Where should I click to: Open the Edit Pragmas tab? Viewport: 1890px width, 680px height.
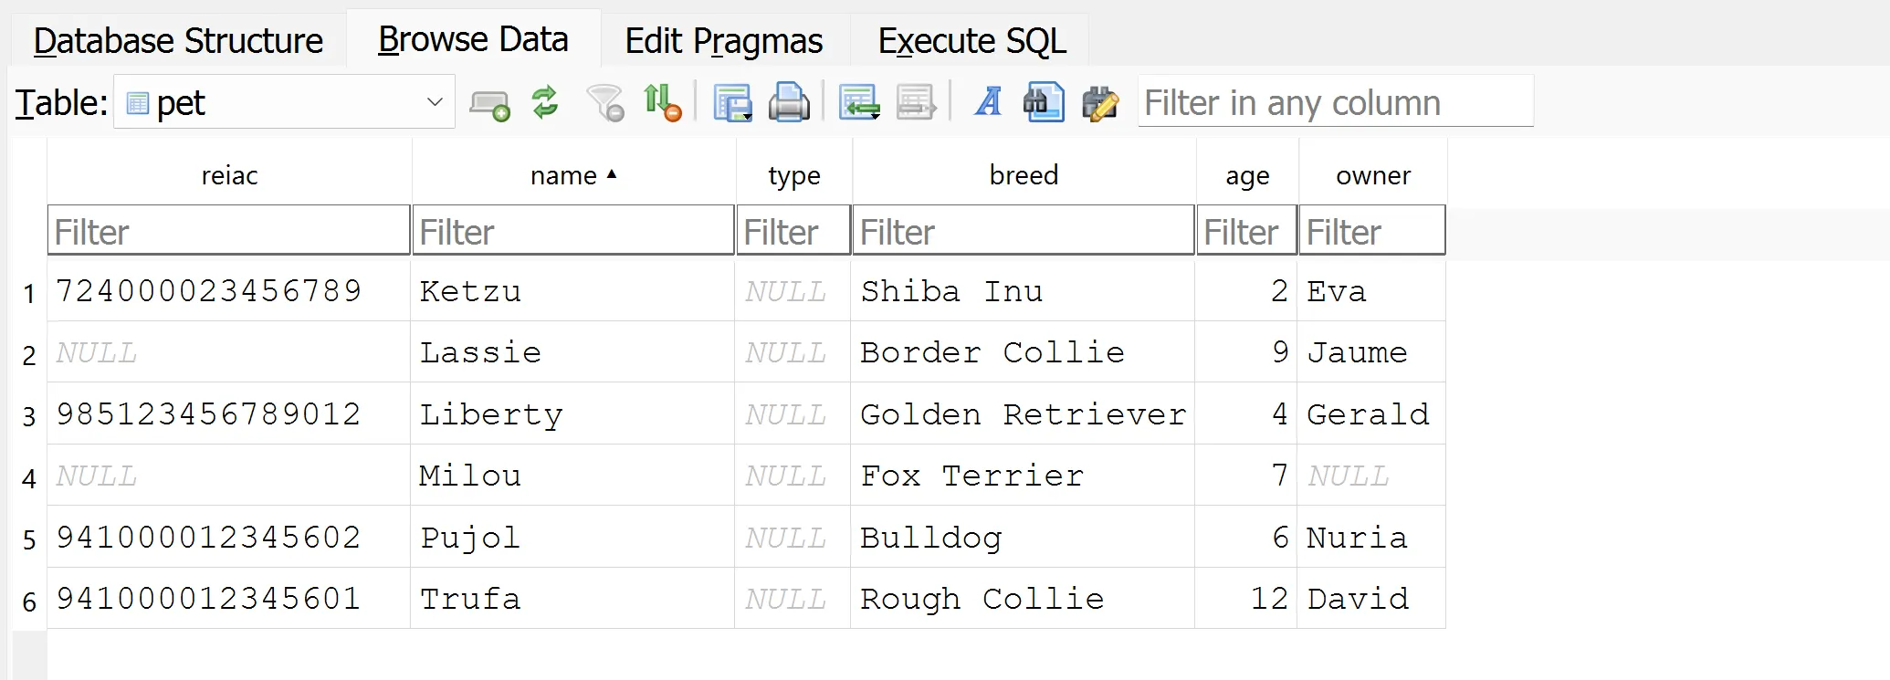[x=723, y=41]
